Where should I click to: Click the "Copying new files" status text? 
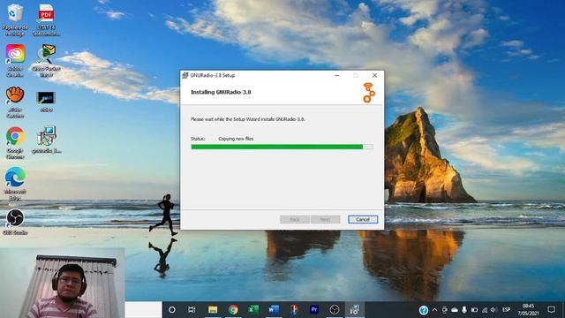pyautogui.click(x=236, y=139)
